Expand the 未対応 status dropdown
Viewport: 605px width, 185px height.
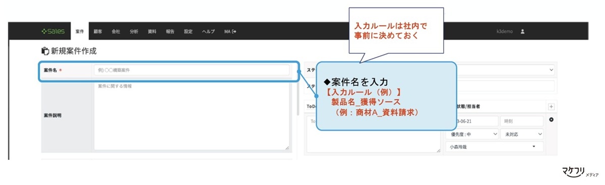click(521, 134)
